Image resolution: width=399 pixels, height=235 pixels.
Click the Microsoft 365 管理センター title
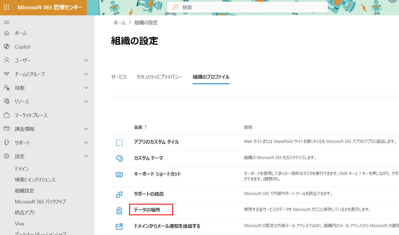[x=50, y=7]
